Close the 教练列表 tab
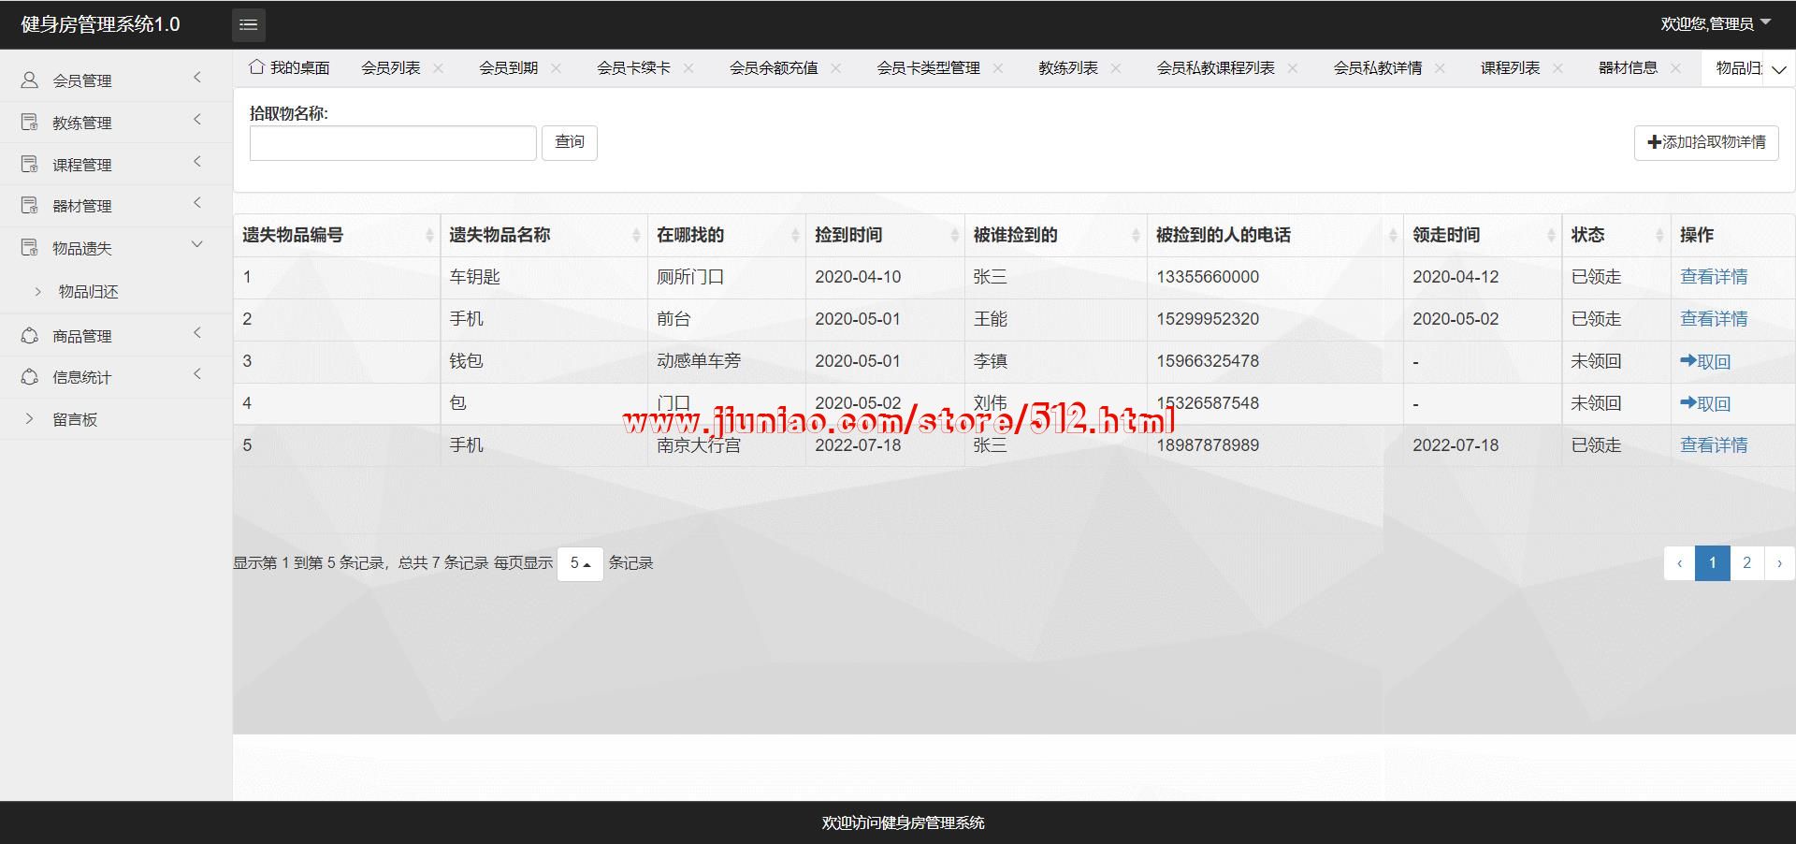The height and width of the screenshot is (844, 1796). (x=1115, y=68)
